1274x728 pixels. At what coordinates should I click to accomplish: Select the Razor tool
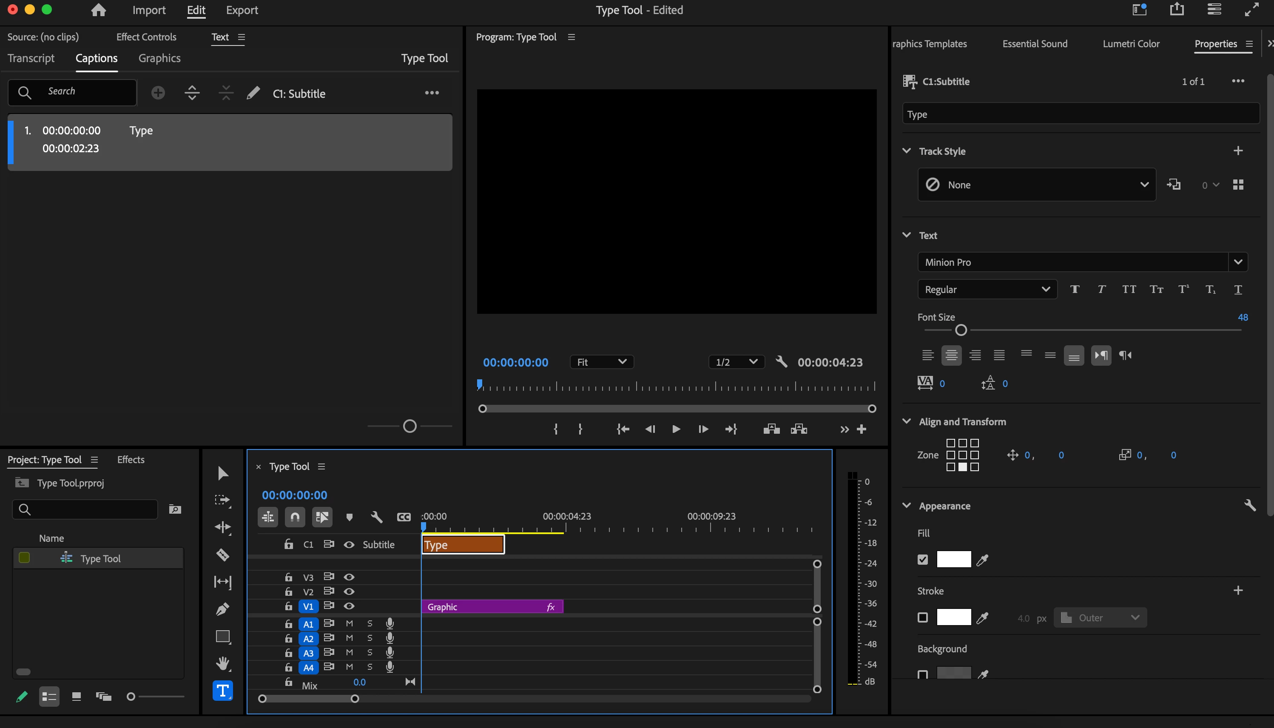tap(222, 555)
